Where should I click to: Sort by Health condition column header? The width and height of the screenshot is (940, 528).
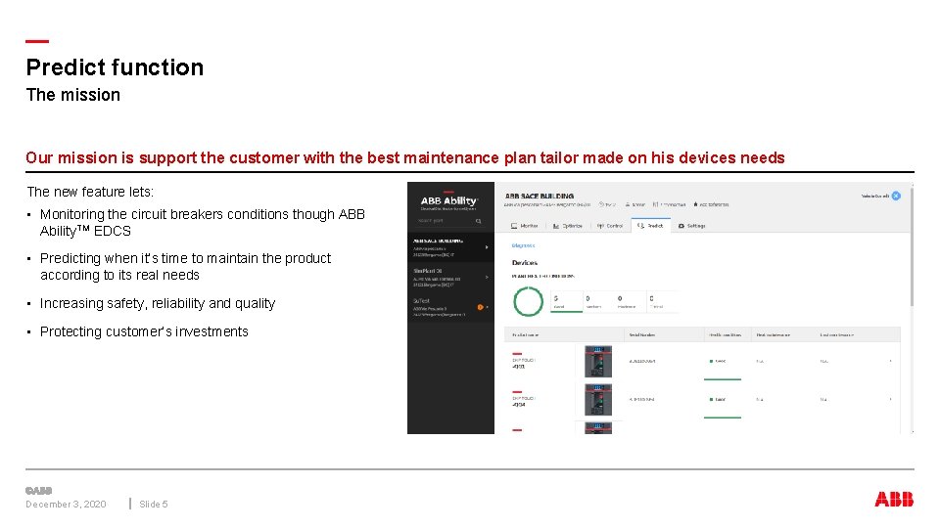[x=726, y=335]
